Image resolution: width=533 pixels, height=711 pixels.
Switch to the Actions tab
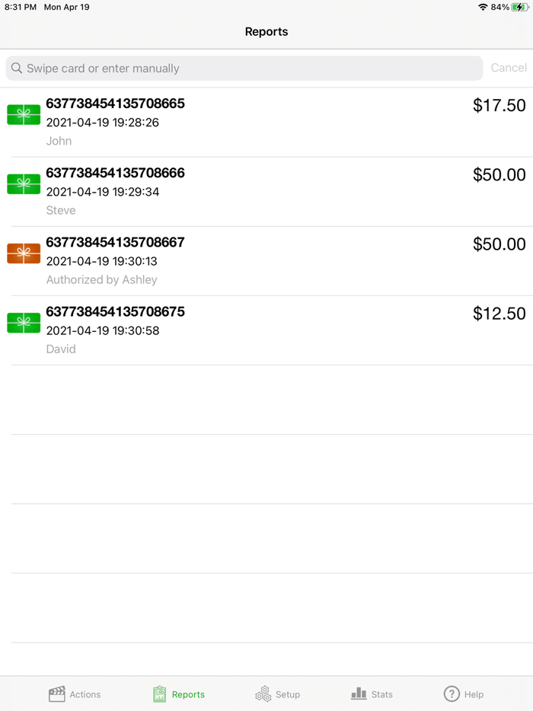74,693
